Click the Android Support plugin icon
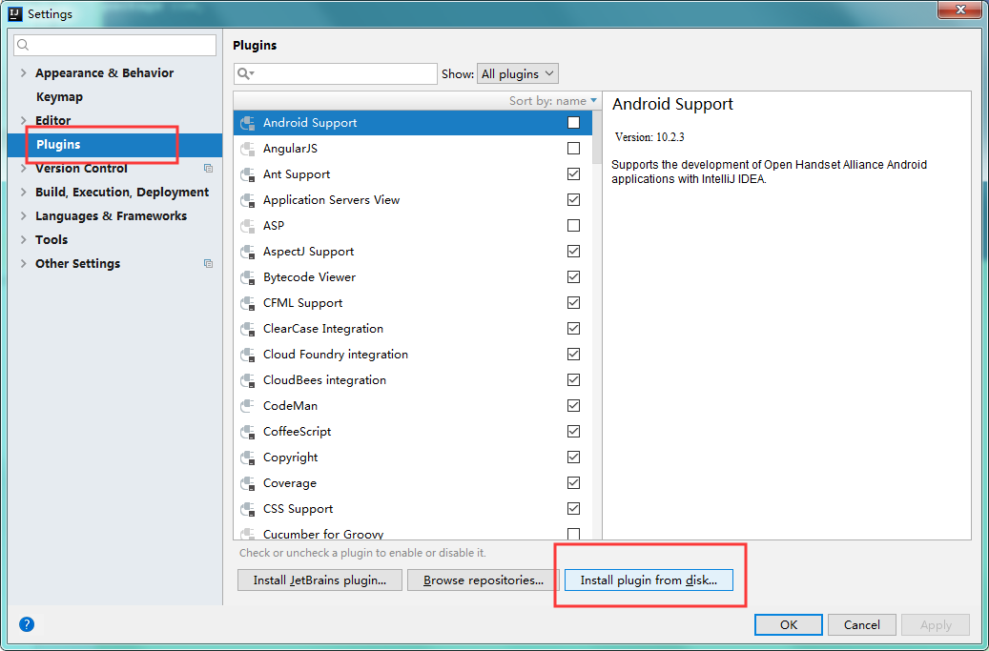The image size is (989, 651). point(247,123)
